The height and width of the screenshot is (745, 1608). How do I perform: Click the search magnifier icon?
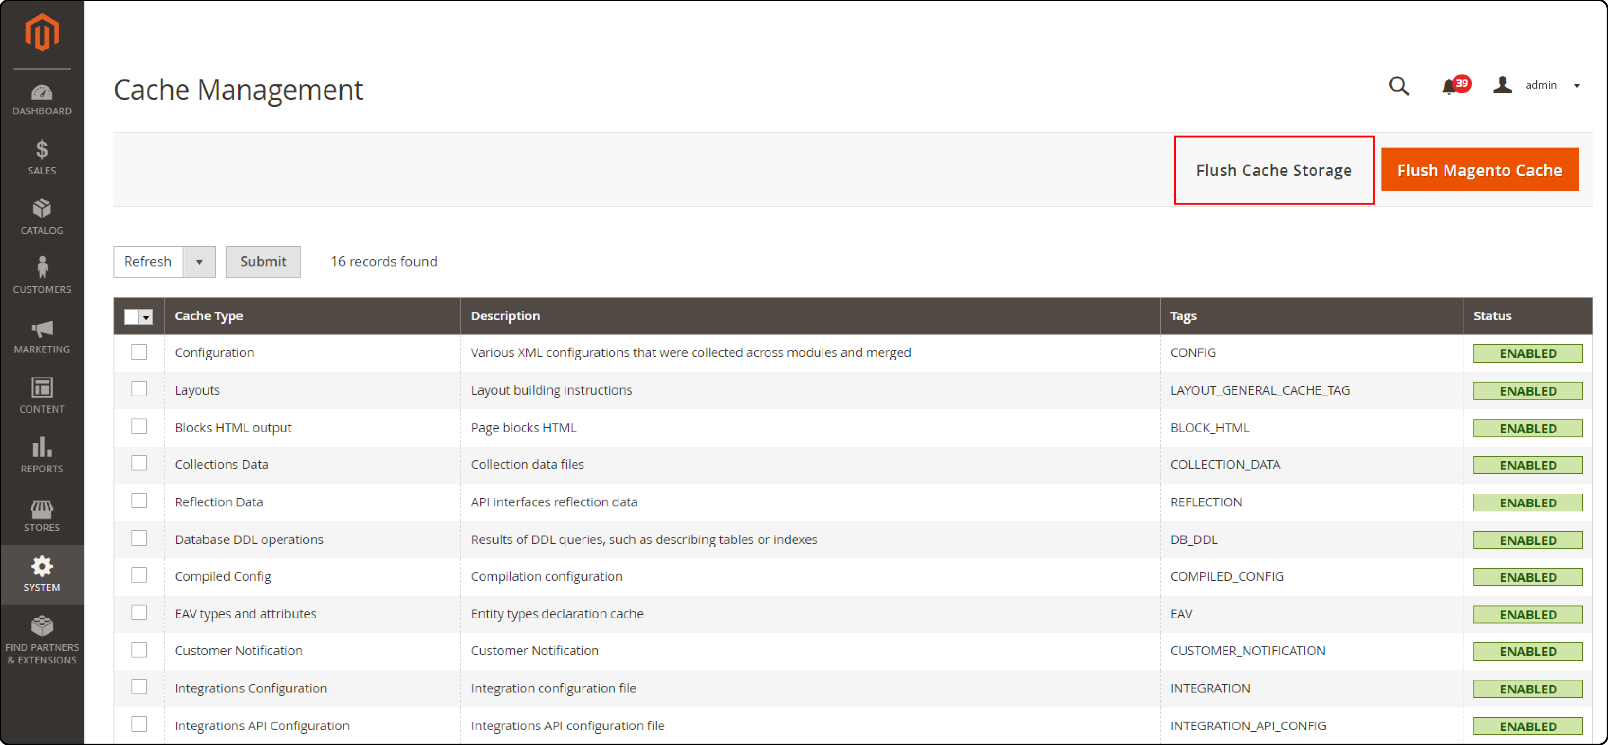tap(1398, 86)
